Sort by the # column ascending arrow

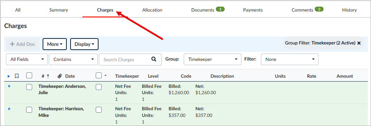48,76
